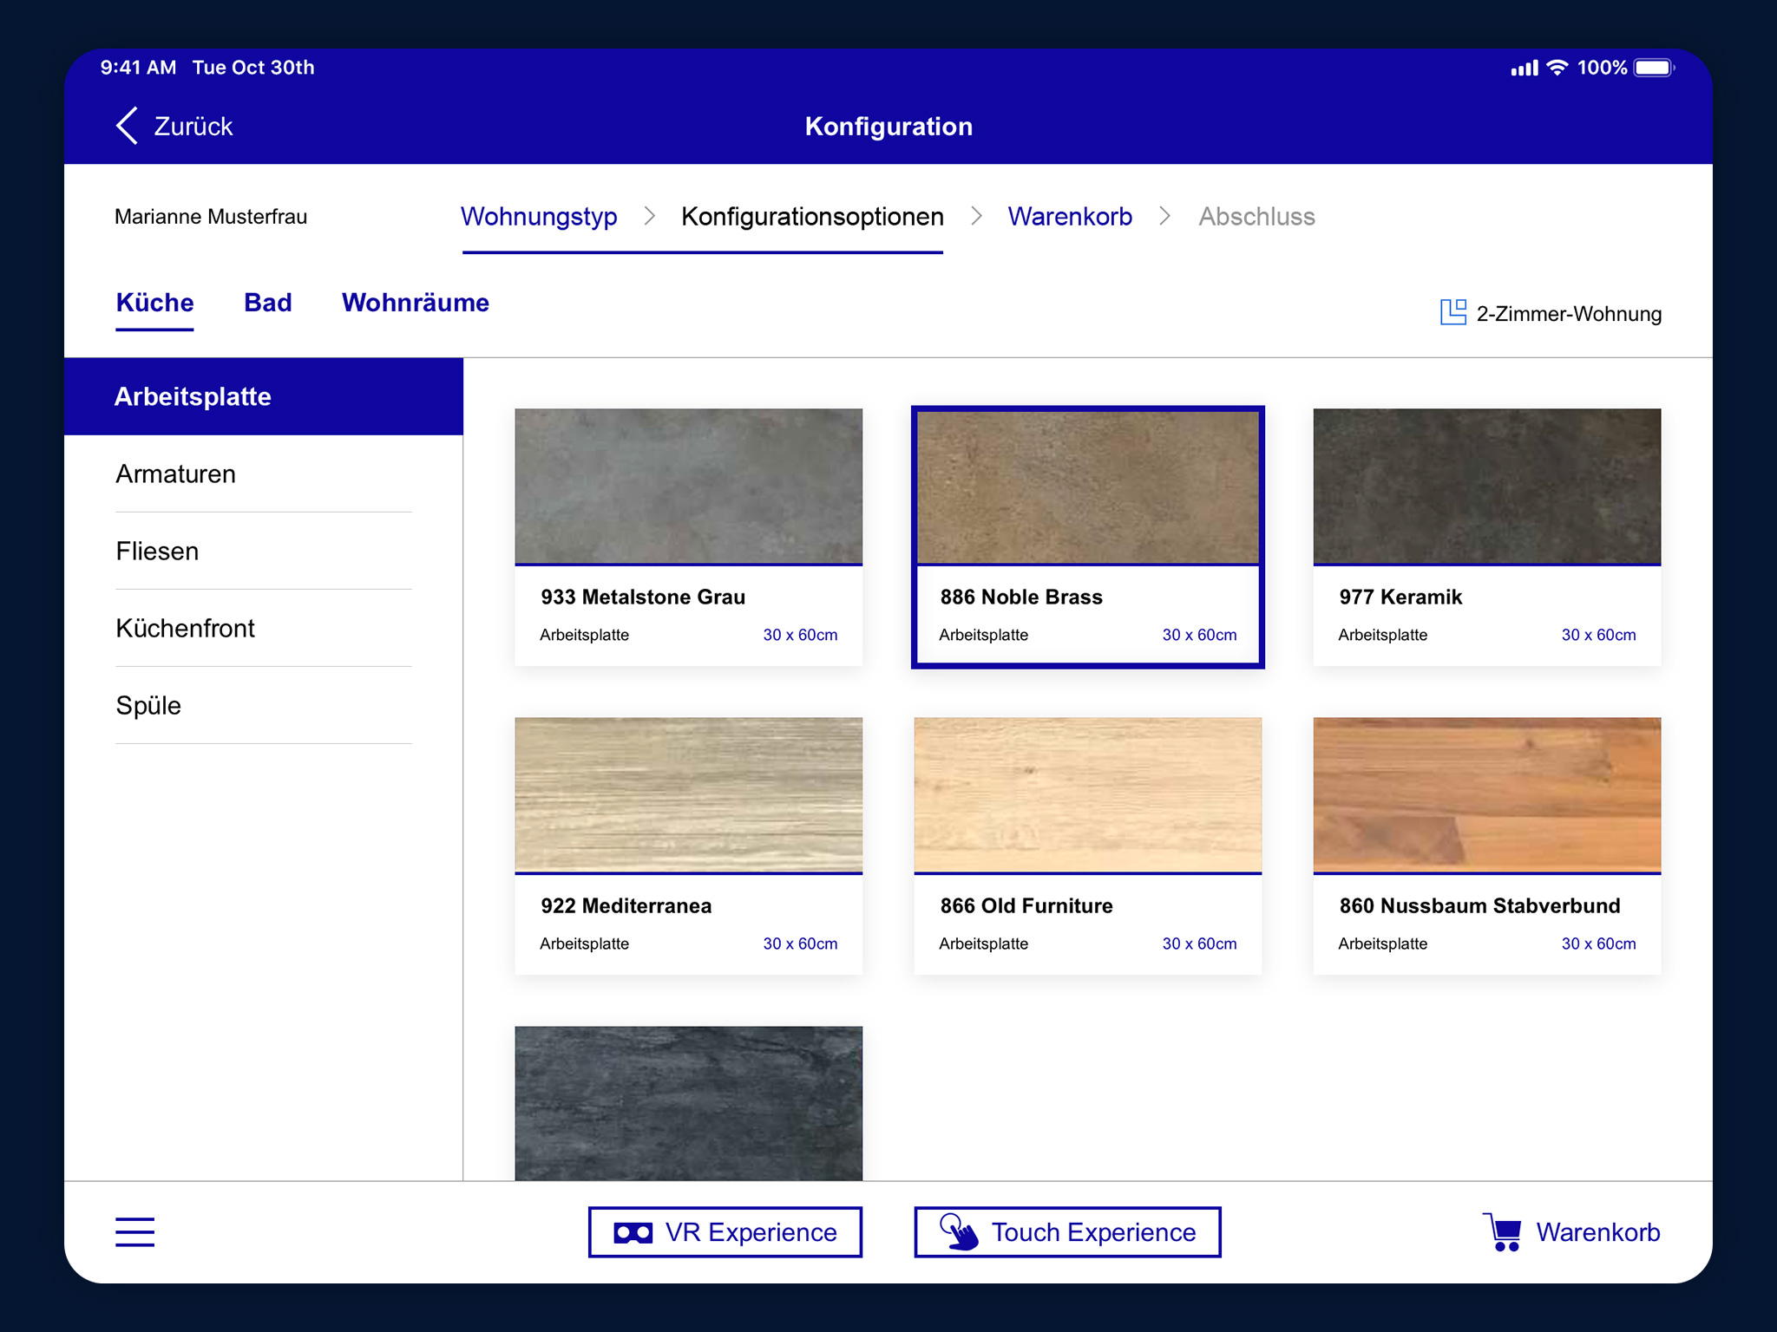The width and height of the screenshot is (1777, 1332).
Task: Select Armaturen in the sidebar
Action: 176,473
